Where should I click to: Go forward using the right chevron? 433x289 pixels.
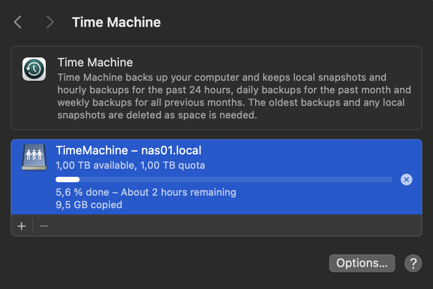pos(50,22)
